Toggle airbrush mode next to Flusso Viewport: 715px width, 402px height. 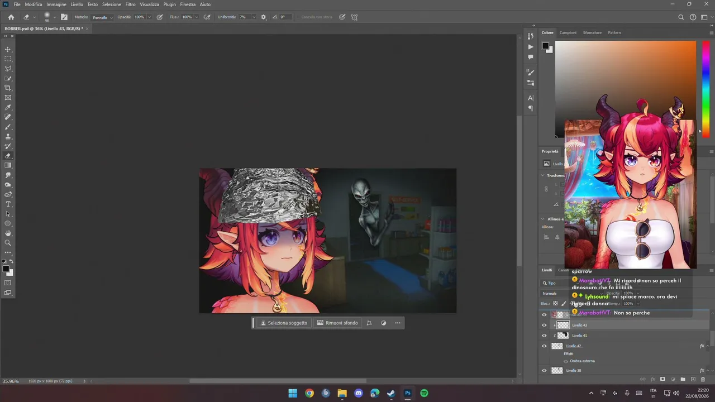(x=207, y=17)
